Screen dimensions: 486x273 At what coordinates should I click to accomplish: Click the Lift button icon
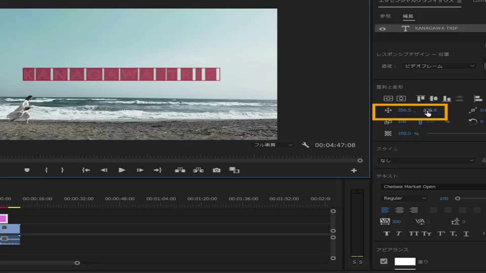(x=180, y=170)
